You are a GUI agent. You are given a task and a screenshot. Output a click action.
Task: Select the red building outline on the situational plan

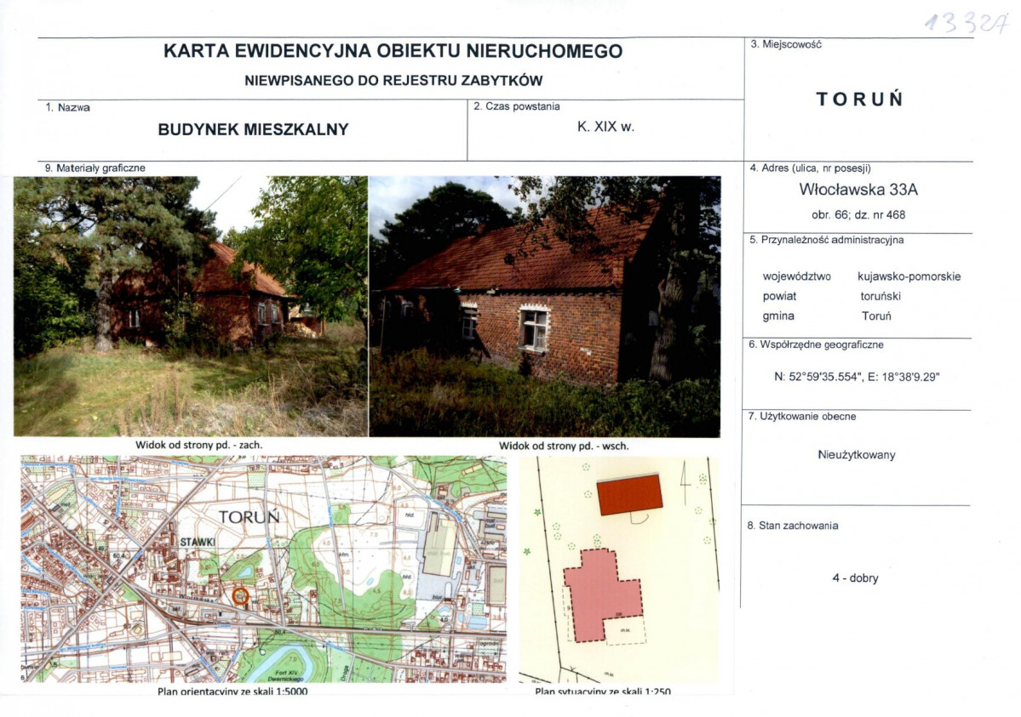(x=630, y=495)
